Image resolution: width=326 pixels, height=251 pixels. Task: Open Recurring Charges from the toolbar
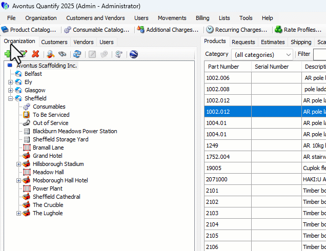[236, 30]
